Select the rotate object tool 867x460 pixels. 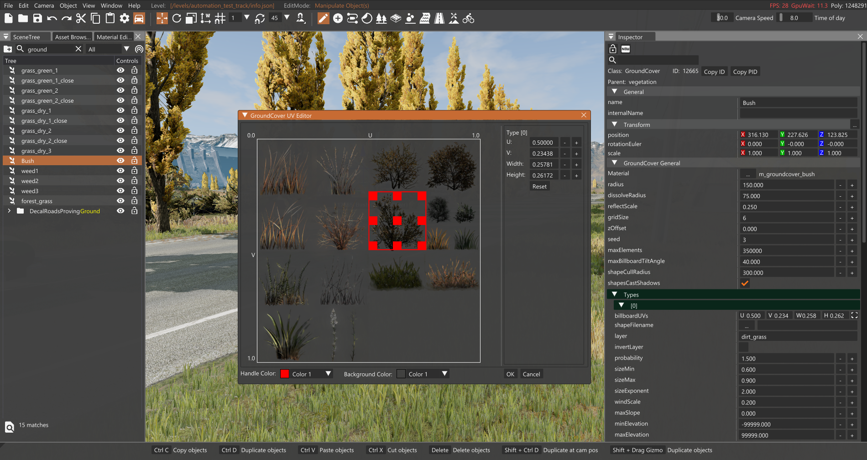(x=177, y=18)
